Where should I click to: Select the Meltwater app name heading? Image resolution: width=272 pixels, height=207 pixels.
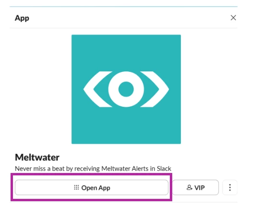pos(37,157)
